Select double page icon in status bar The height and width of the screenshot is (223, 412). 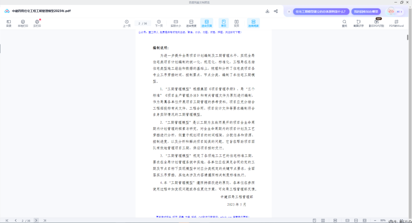(323, 221)
